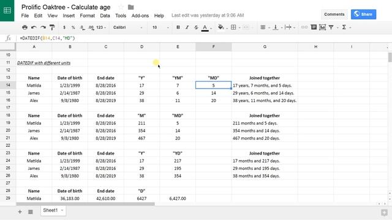Click the blue Share button
The height and width of the screenshot is (220, 392).
[x=363, y=15]
